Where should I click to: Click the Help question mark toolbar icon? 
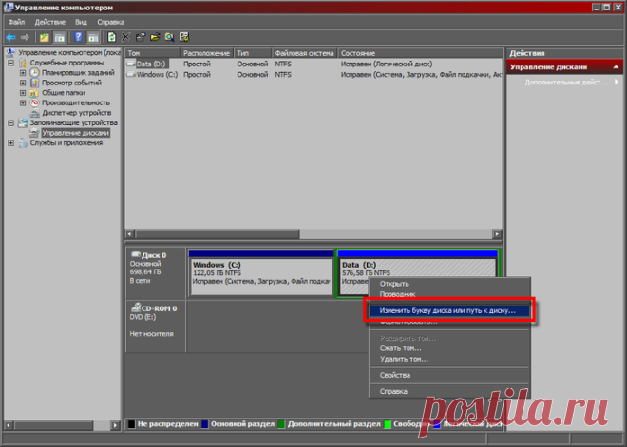point(78,37)
